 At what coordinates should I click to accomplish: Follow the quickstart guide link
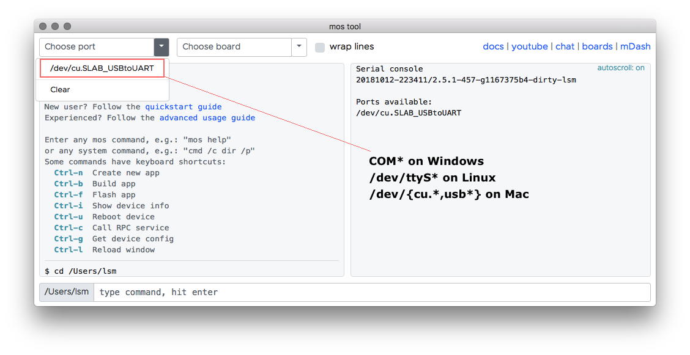[184, 107]
